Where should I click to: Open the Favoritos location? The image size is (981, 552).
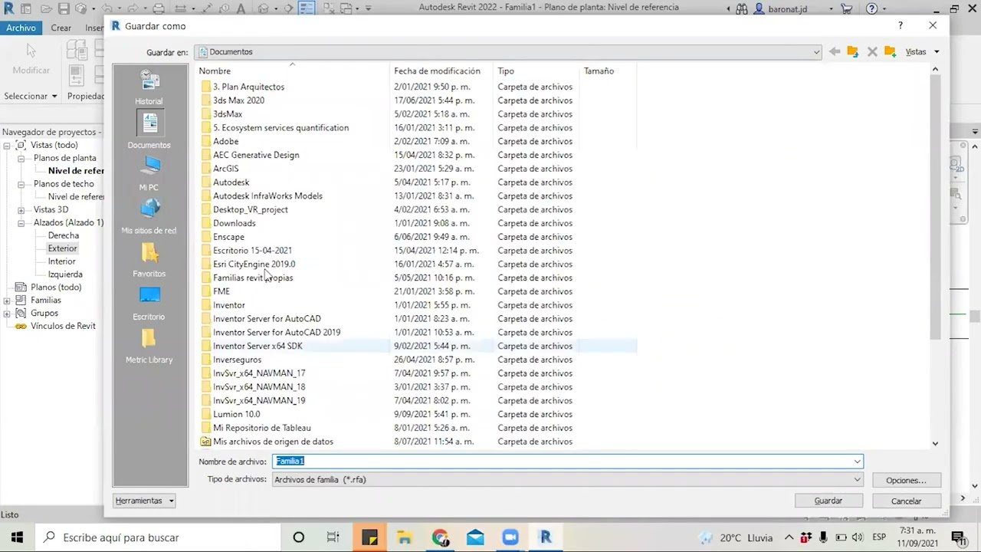pyautogui.click(x=149, y=261)
